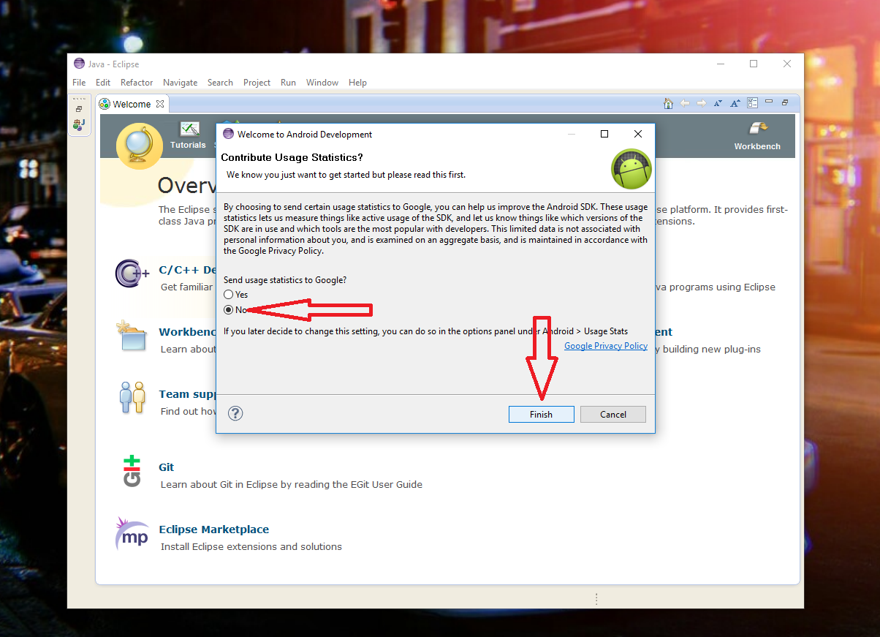This screenshot has width=880, height=637.
Task: Click the Customize page checklist icon
Action: [752, 104]
